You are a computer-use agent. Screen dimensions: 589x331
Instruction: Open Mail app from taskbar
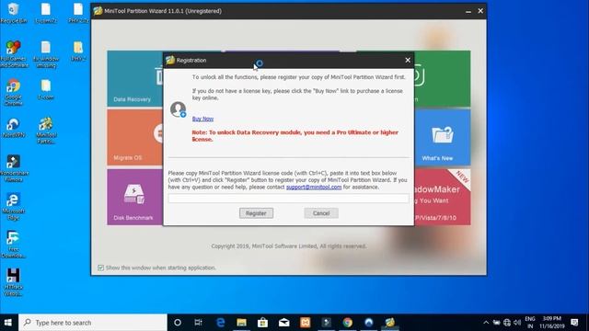pos(284,323)
